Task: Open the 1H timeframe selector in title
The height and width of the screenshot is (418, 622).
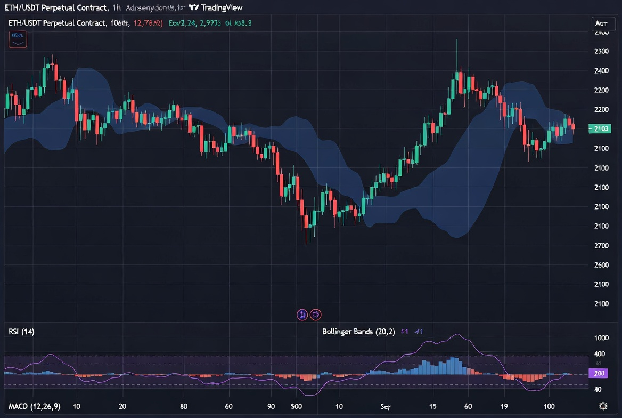Action: (117, 7)
